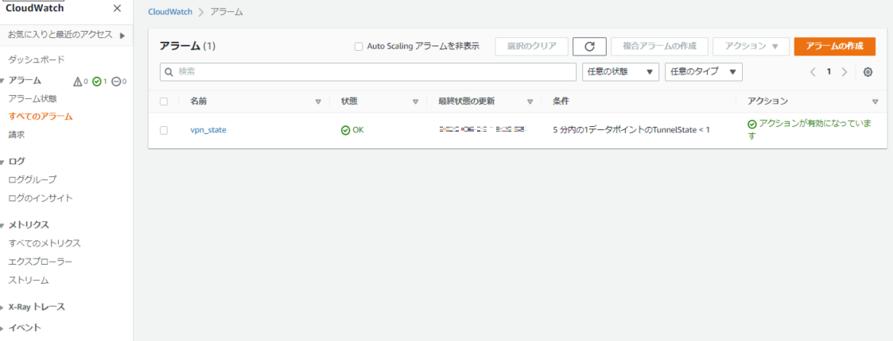
Task: Collapse the アラーム sidebar section
Action: coord(2,82)
